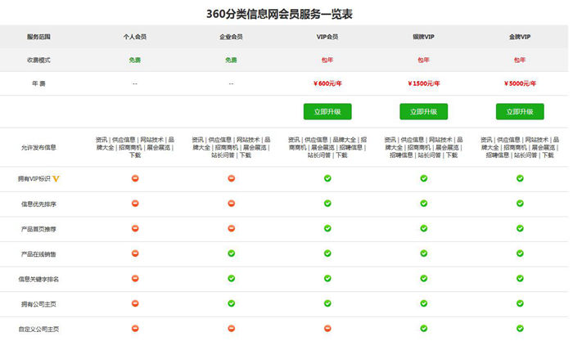Click green check for 拥有公司主页 under 企业会员
The height and width of the screenshot is (341, 573).
click(x=232, y=303)
